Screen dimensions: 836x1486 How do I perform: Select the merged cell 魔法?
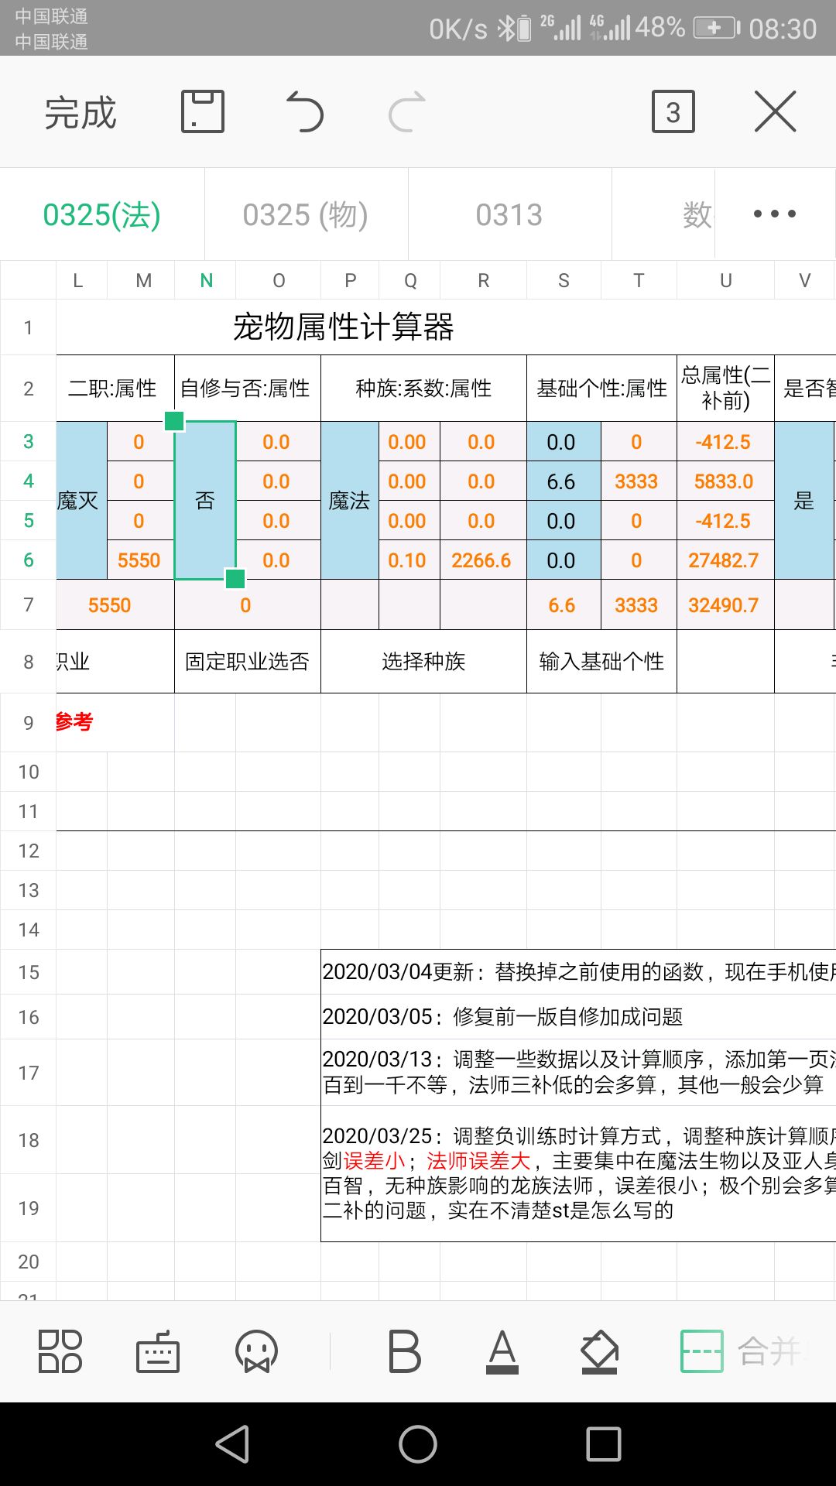coord(350,501)
